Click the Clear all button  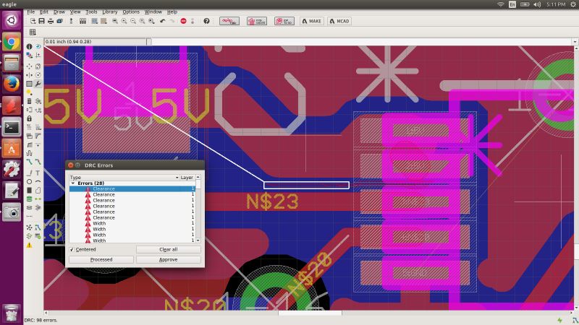coord(169,249)
